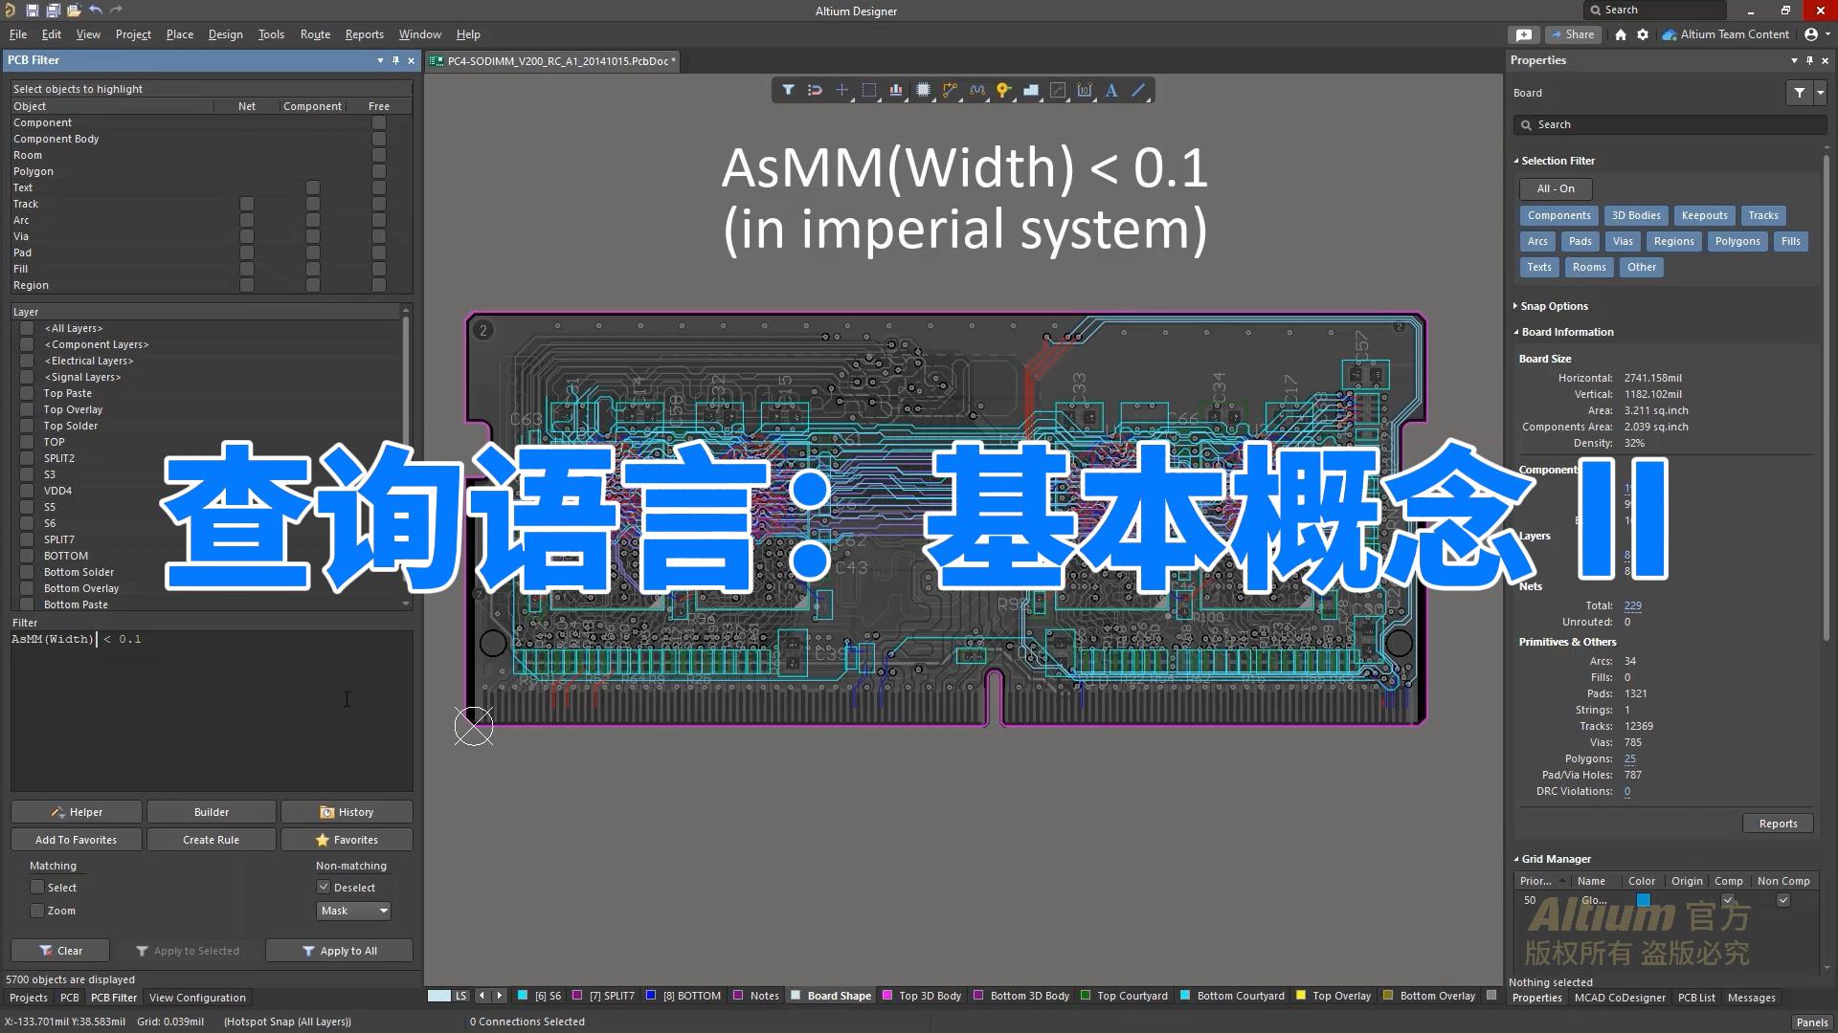Click the color swatch in Grid Manager

1644,900
